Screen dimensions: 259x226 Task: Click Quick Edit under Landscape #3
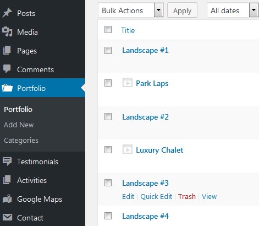(156, 197)
